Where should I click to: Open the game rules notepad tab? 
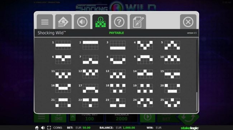tap(138, 22)
